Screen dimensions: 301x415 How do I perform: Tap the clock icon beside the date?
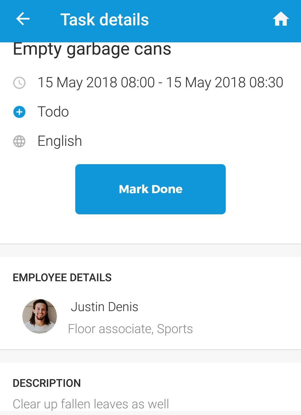(19, 83)
